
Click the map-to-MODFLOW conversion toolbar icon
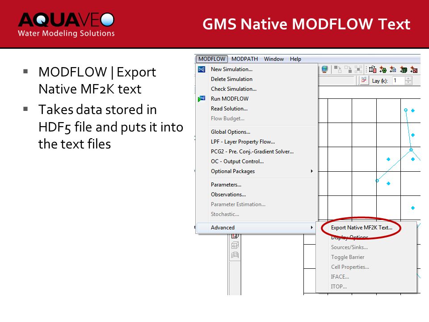373,70
